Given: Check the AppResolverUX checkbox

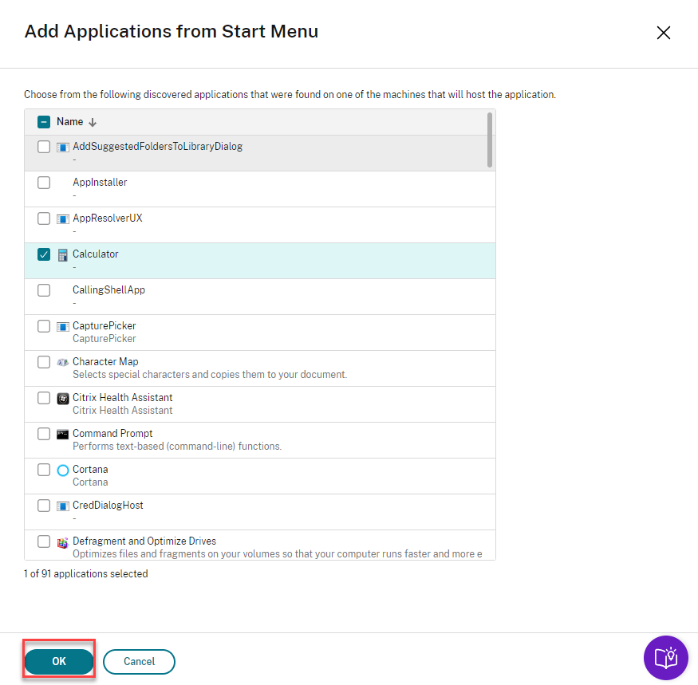Looking at the screenshot, I should (x=44, y=218).
